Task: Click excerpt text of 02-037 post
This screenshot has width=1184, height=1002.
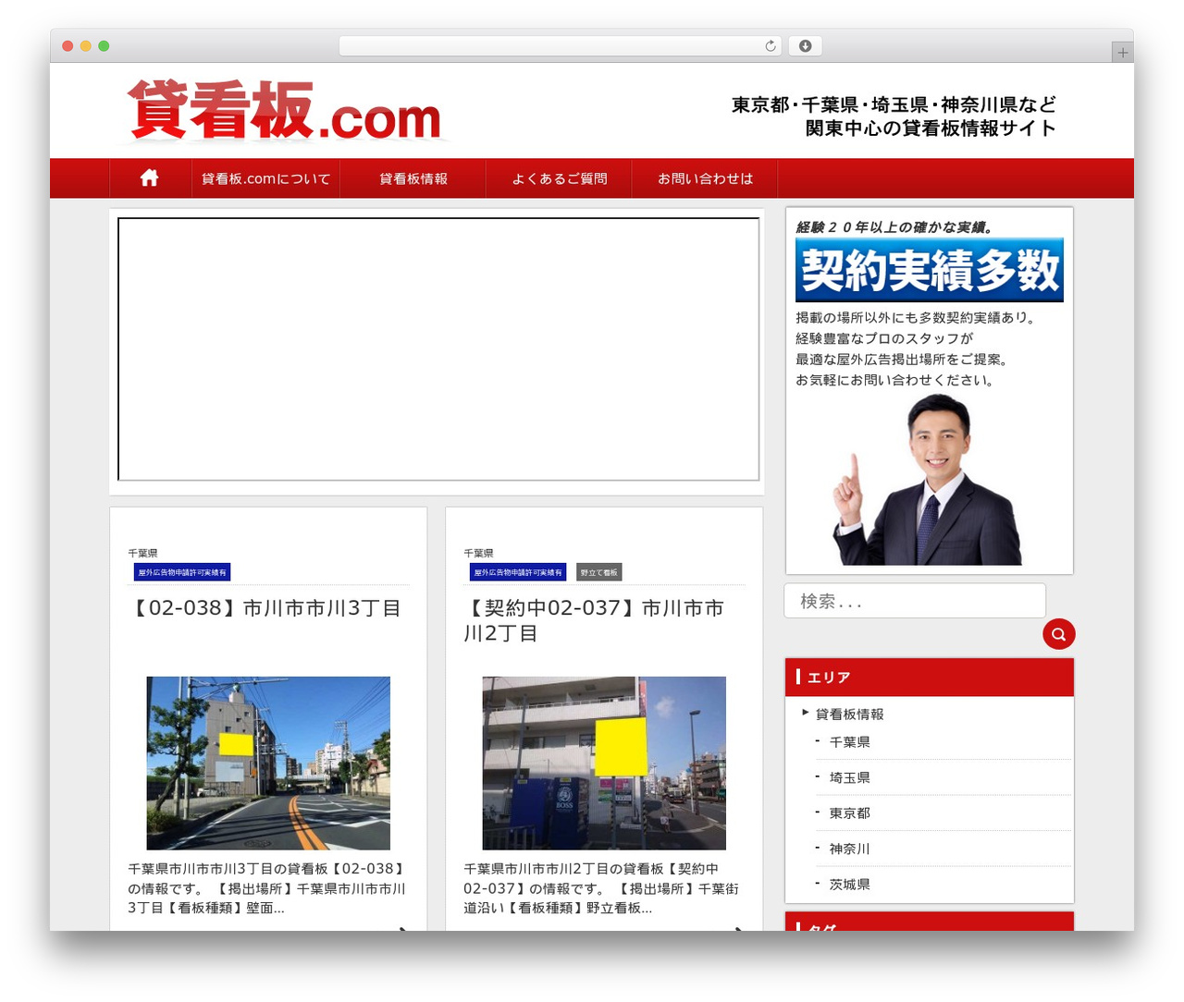Action: pos(601,888)
